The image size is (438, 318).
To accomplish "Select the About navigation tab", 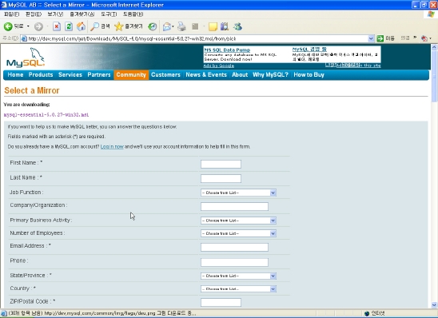I will point(240,75).
